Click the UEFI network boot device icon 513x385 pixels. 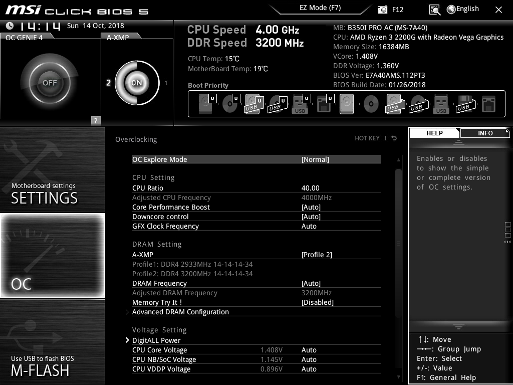click(x=325, y=104)
